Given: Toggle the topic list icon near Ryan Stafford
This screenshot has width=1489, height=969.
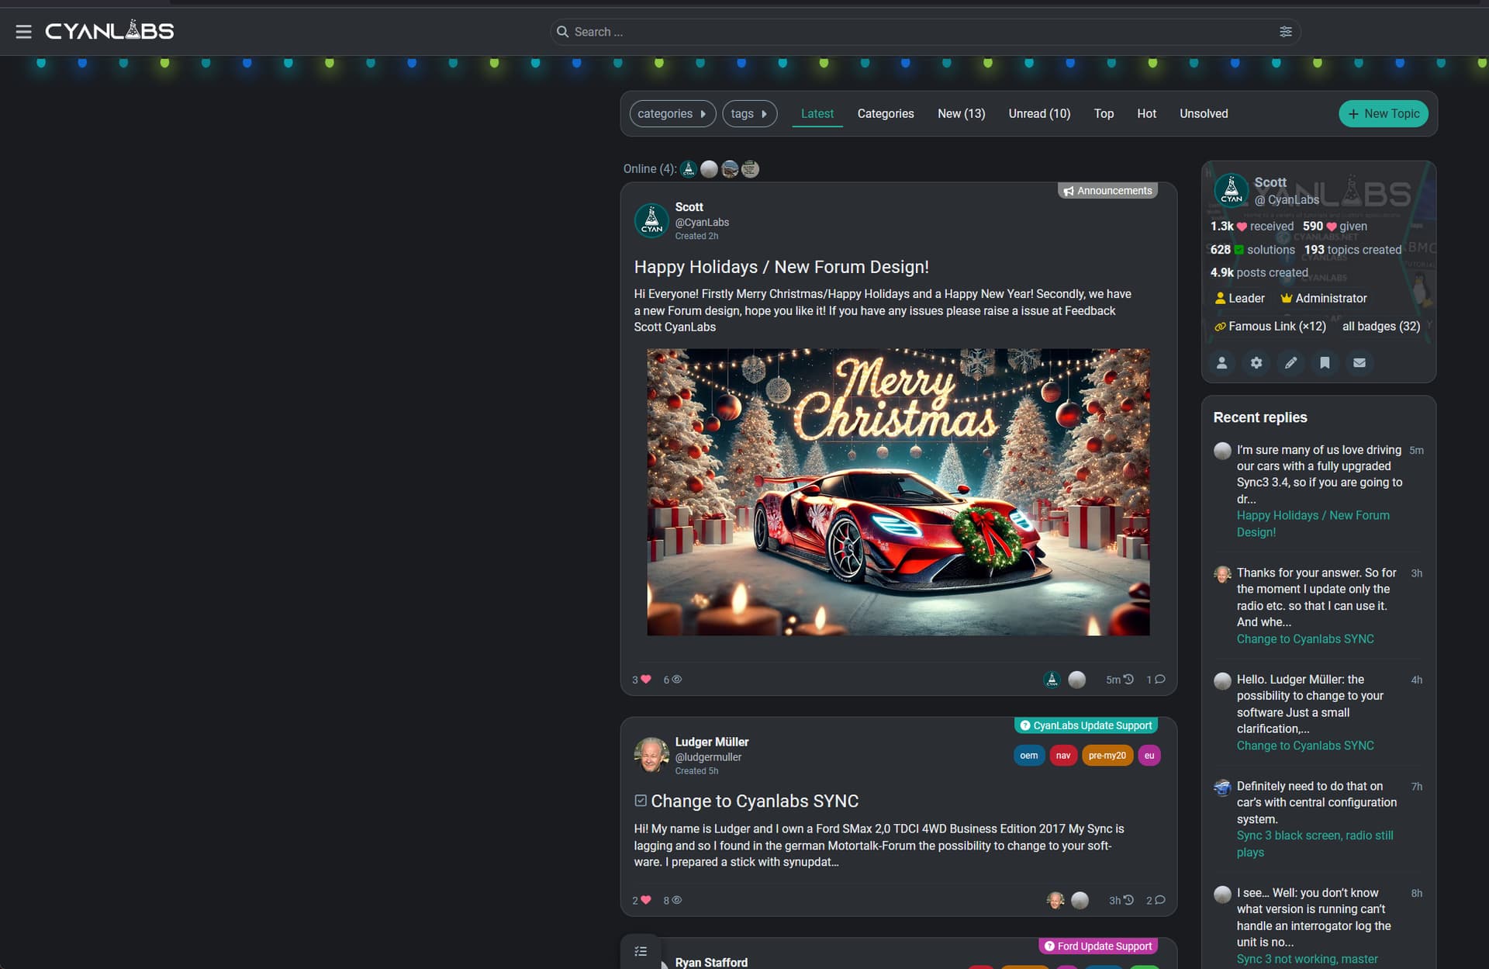Looking at the screenshot, I should (641, 951).
